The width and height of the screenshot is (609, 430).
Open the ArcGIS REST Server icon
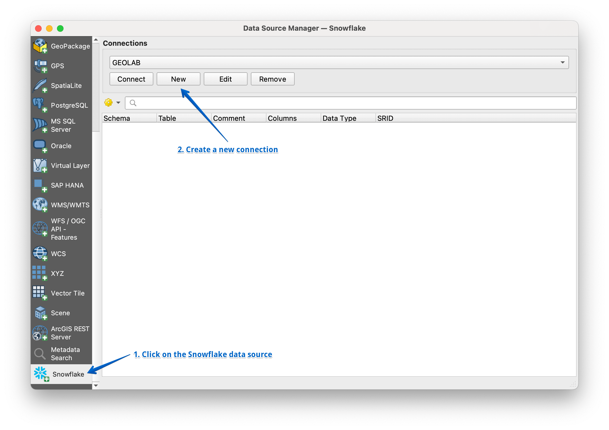point(40,333)
